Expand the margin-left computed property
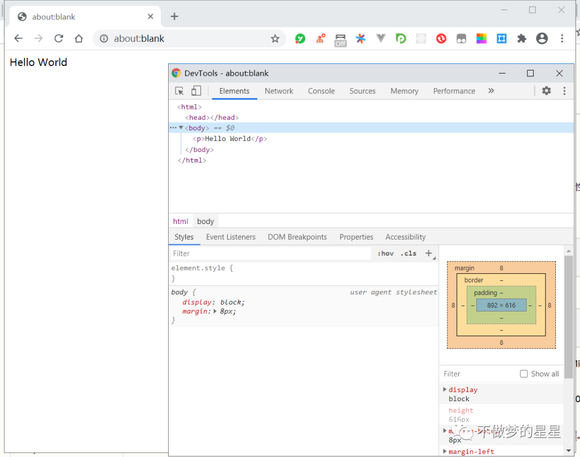This screenshot has width=580, height=457. [445, 451]
